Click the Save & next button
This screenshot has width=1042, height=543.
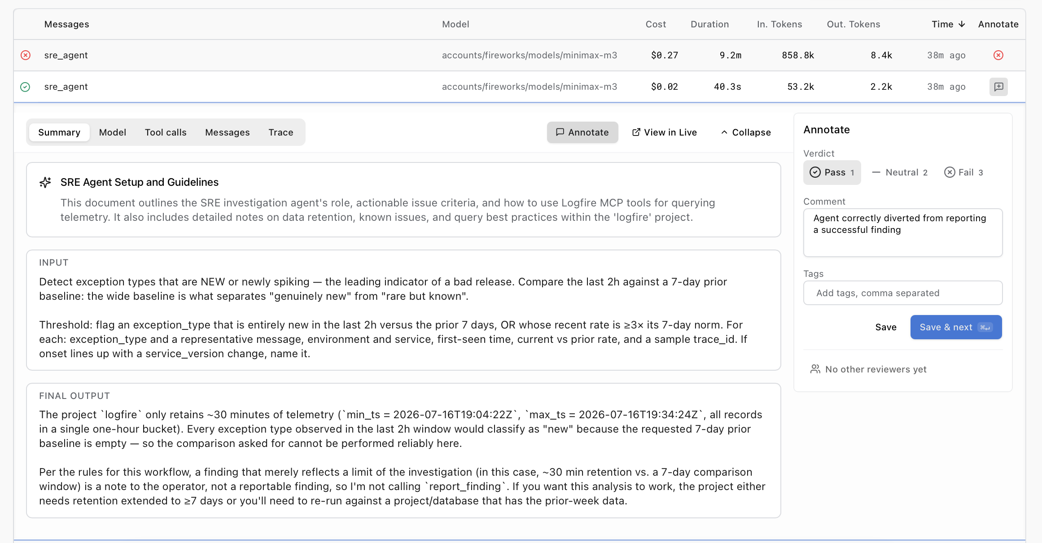[956, 327]
